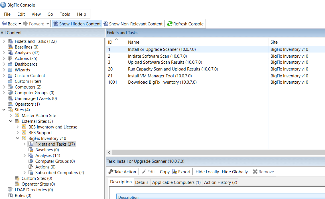This screenshot has height=199, width=325.
Task: Click the Take Action wrench icon
Action: pos(111,172)
